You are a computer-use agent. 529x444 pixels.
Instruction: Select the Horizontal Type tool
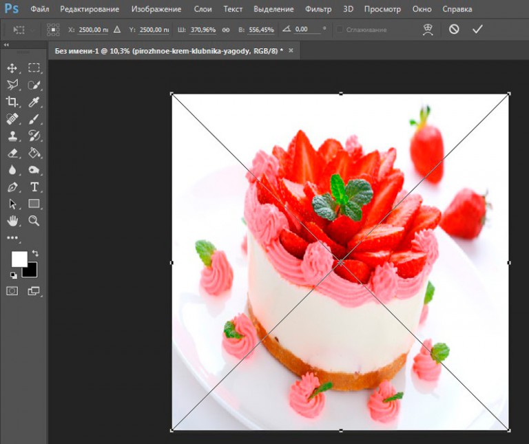[x=34, y=187]
